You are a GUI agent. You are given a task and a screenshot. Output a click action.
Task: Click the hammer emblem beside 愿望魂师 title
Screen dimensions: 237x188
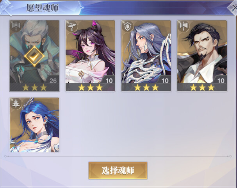[6, 7]
